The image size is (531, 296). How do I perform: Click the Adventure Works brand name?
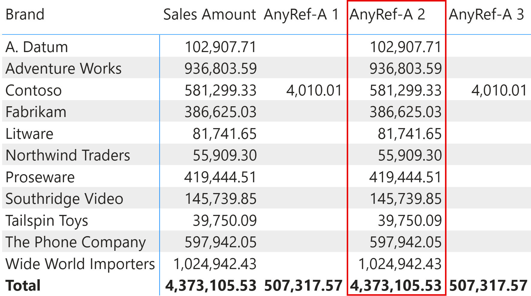[x=64, y=69]
